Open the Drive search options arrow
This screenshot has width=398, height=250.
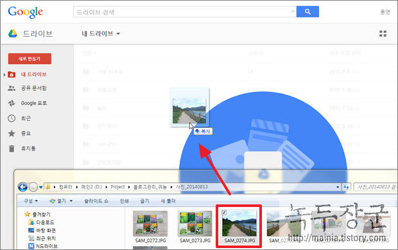click(293, 12)
